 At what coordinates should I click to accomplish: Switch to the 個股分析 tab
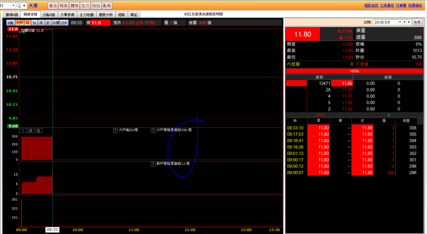tap(106, 15)
